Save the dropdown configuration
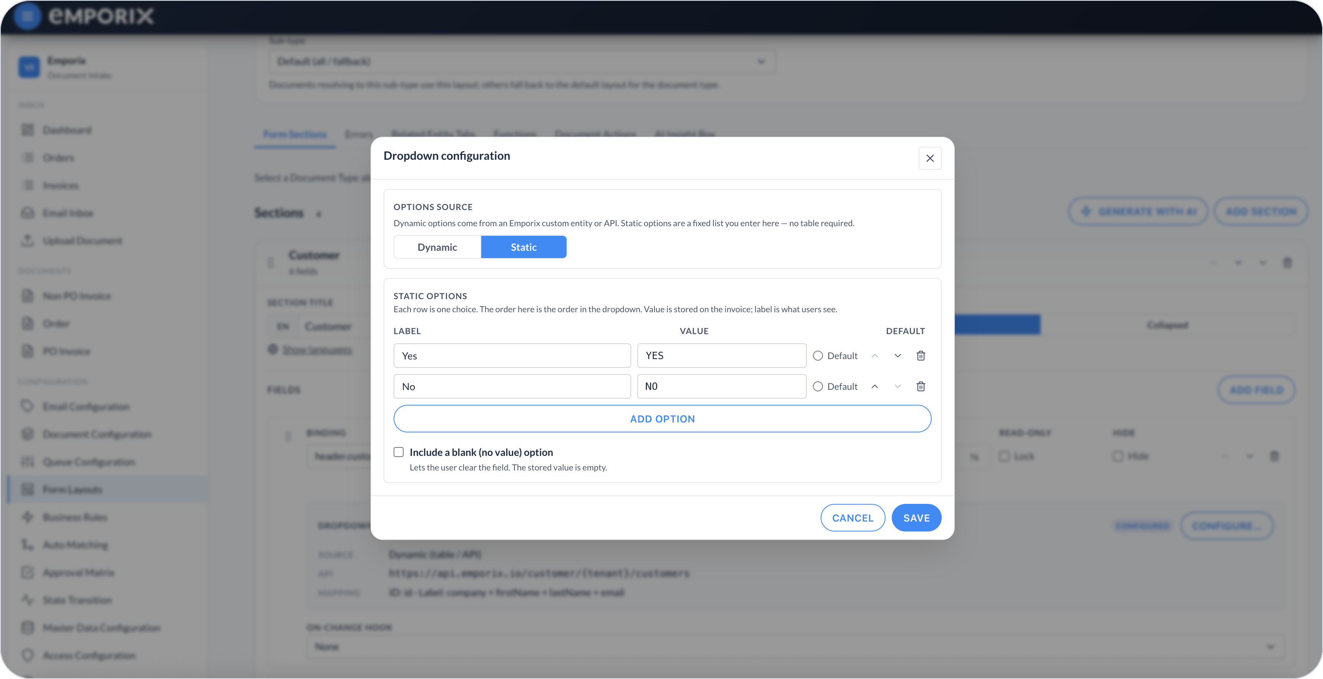 click(x=916, y=518)
